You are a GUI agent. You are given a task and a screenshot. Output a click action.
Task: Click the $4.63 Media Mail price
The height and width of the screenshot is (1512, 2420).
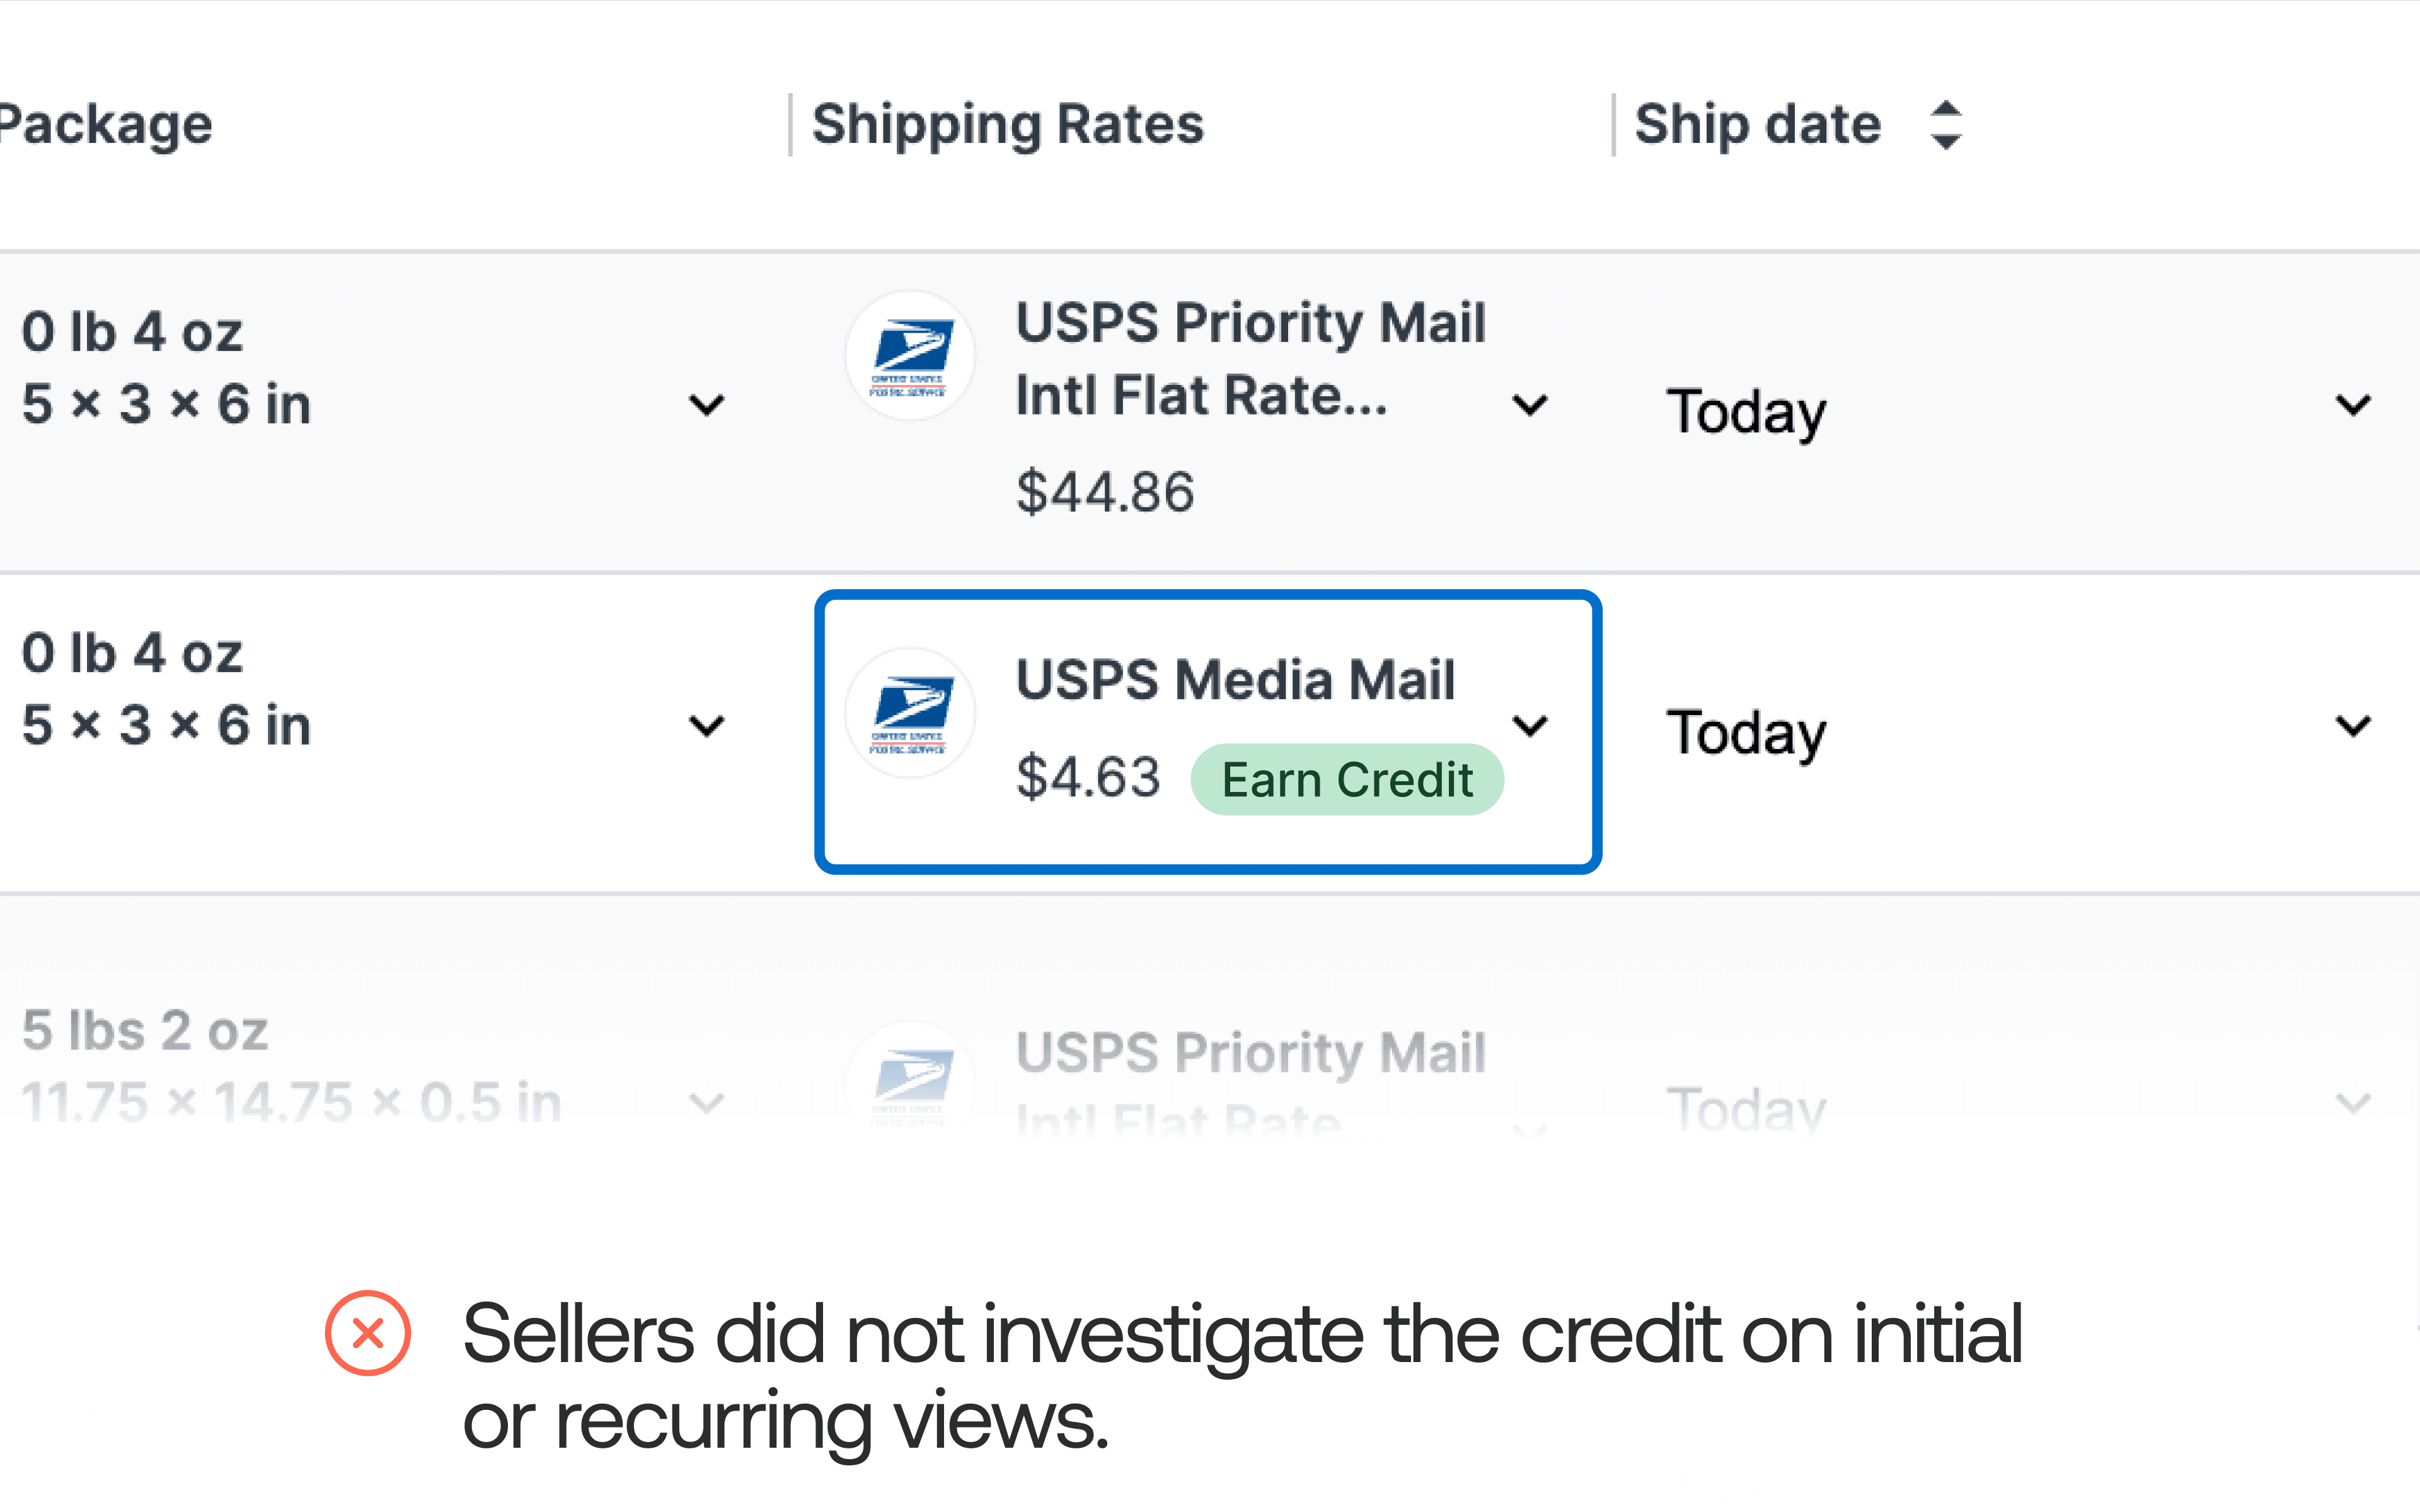[x=1088, y=778]
